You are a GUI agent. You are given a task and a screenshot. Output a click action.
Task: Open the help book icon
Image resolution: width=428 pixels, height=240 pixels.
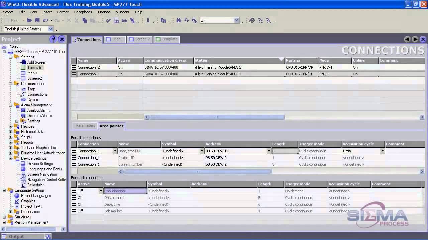pos(252,20)
